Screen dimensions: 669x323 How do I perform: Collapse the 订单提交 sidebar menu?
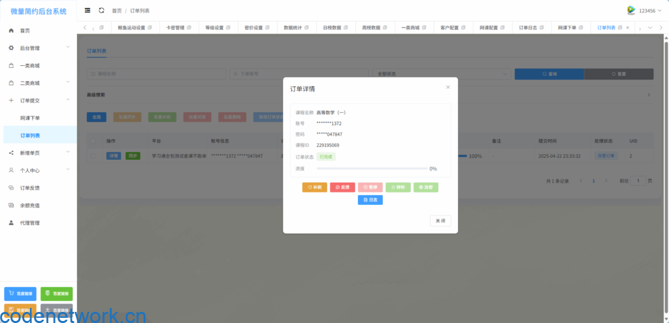coord(39,100)
